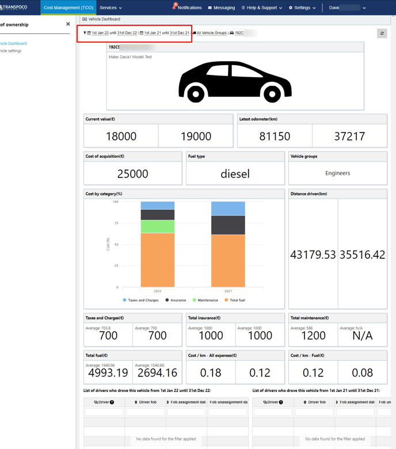Image resolution: width=396 pixels, height=449 pixels.
Task: Click the filter funnel icon before the dates
Action: [x=85, y=33]
